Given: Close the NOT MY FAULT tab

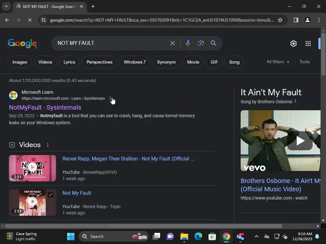Looking at the screenshot, I should [81, 6].
